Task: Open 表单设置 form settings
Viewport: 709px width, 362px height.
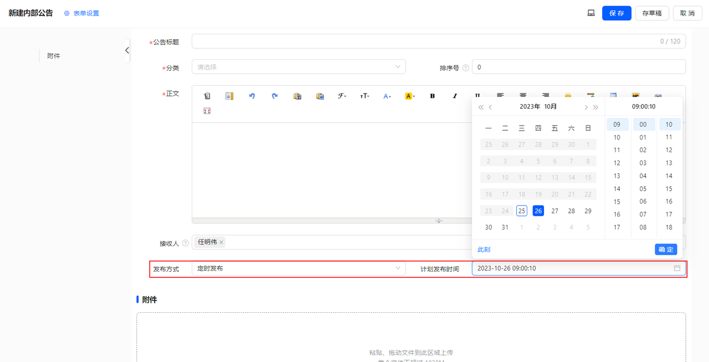Action: pos(81,13)
